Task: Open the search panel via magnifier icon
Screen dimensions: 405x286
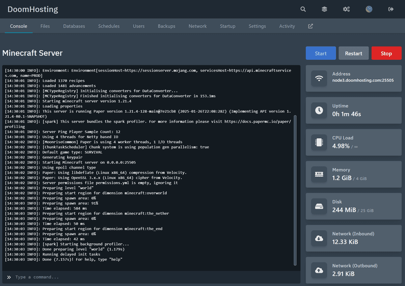Action: [303, 9]
